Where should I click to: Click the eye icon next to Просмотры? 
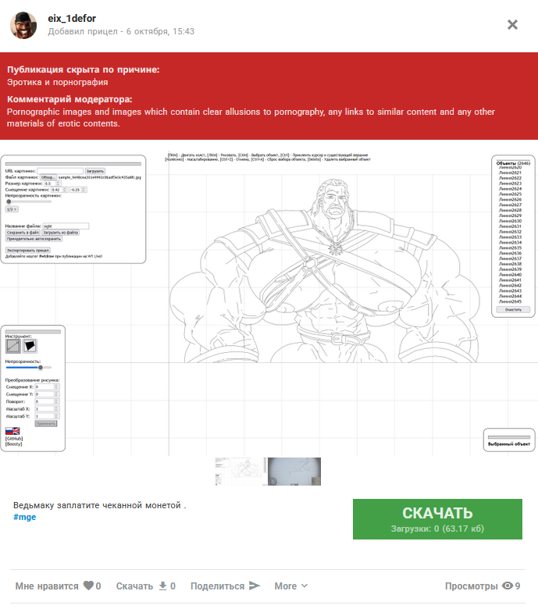pos(508,586)
